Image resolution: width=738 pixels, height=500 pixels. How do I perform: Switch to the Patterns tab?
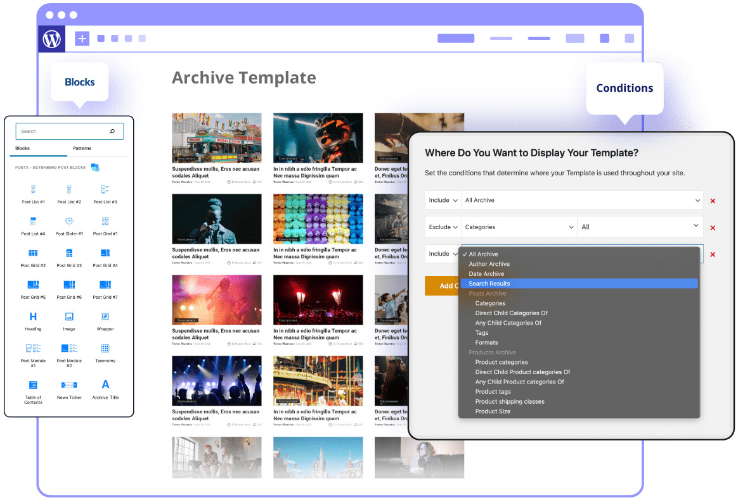tap(82, 149)
